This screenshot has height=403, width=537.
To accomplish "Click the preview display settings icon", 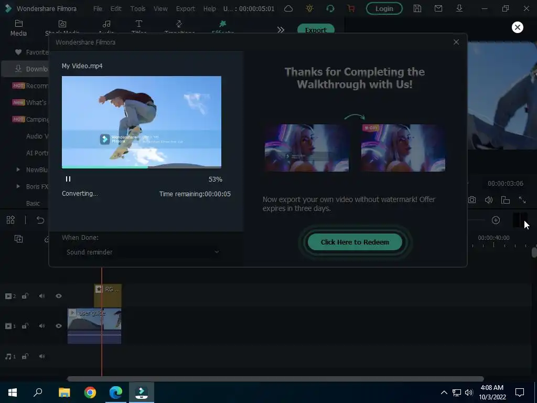I will coord(506,200).
